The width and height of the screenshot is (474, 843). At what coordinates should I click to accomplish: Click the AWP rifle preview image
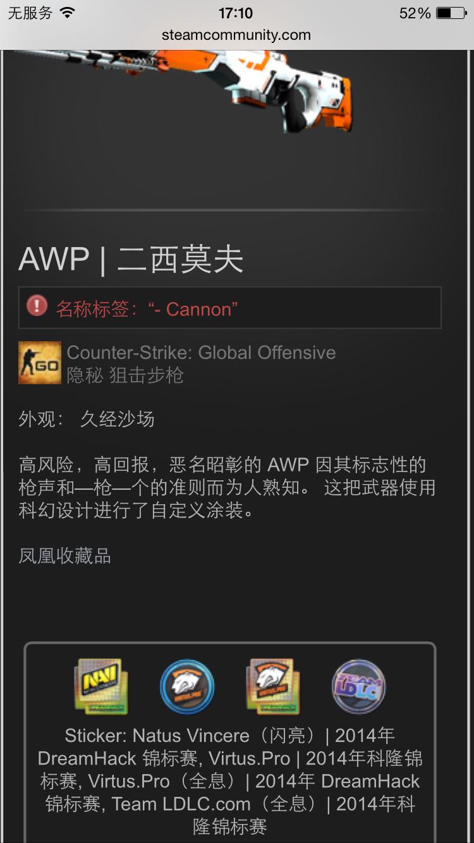tap(185, 88)
